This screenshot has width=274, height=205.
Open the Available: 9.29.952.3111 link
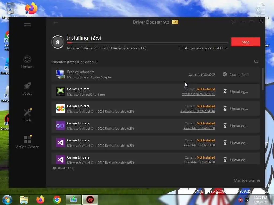click(x=198, y=94)
